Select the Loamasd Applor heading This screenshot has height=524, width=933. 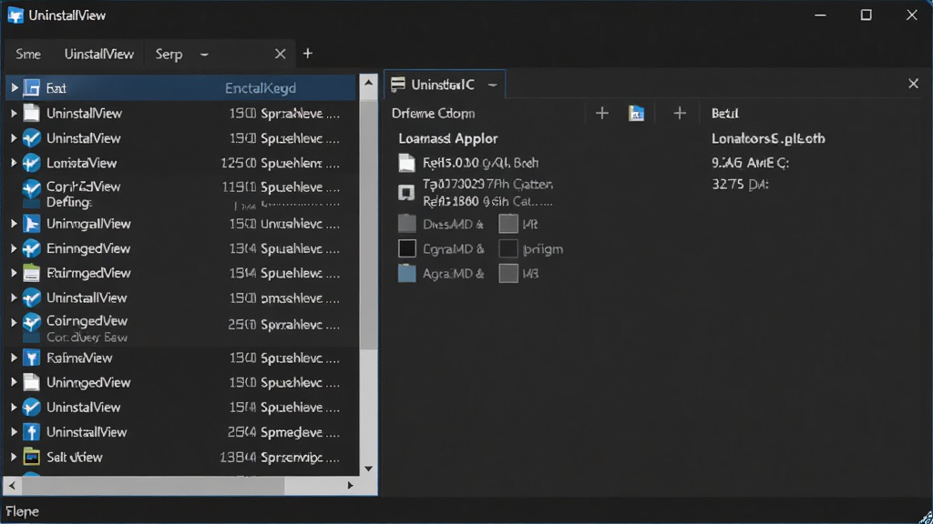click(447, 138)
